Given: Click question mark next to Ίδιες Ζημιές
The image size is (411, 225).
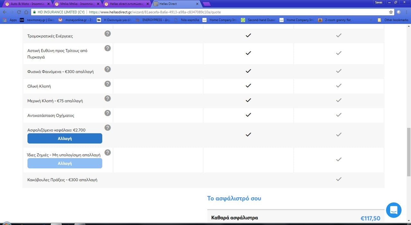Looking at the screenshot, I should (x=108, y=153).
